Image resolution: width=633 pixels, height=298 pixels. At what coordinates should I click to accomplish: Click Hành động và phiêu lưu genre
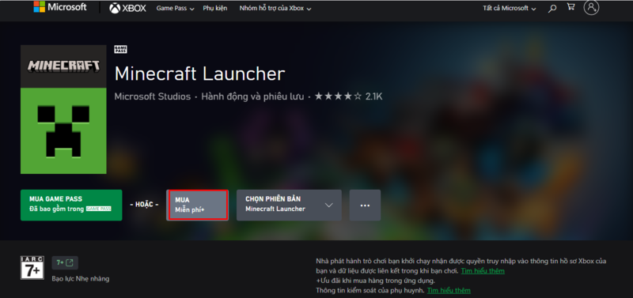(x=252, y=96)
